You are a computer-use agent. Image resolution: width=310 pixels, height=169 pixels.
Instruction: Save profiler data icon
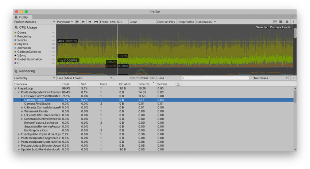click(281, 22)
